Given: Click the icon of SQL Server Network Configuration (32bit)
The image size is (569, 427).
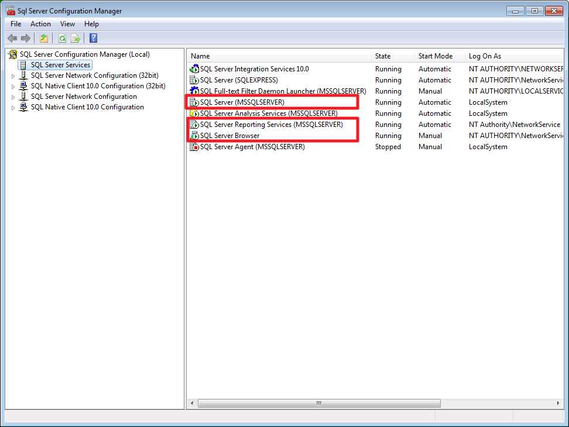Looking at the screenshot, I should point(23,75).
